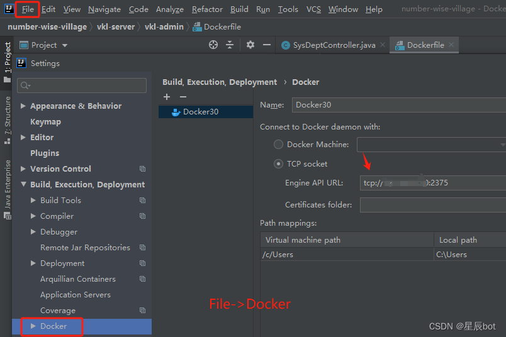The image size is (506, 337).
Task: Close the SysDeptController.java tab
Action: click(x=383, y=45)
